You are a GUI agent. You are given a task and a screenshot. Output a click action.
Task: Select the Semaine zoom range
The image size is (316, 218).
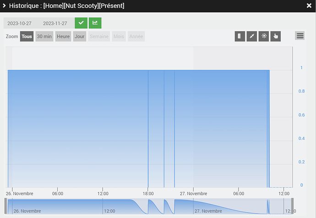(x=99, y=36)
